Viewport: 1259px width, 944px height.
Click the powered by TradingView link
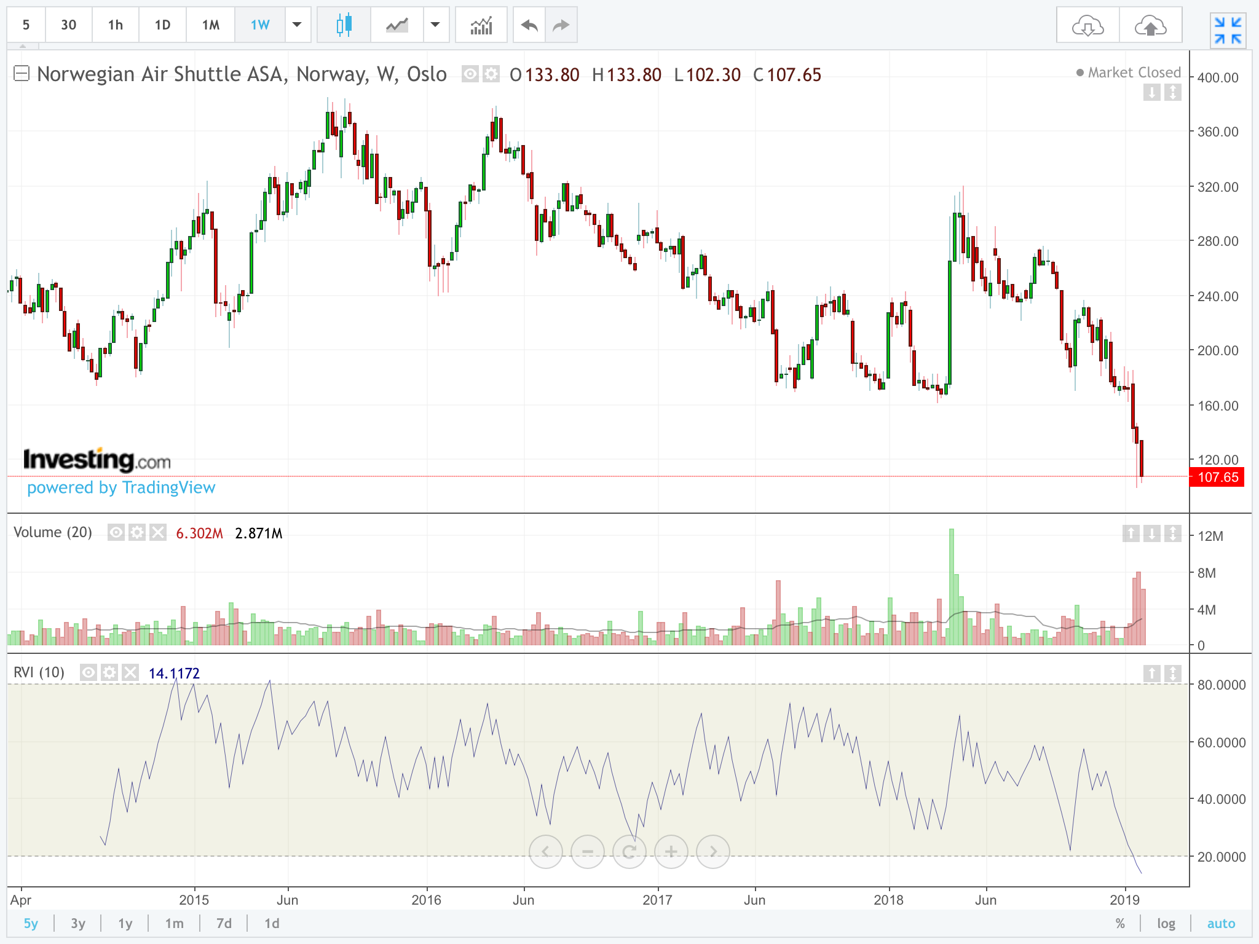click(x=121, y=487)
